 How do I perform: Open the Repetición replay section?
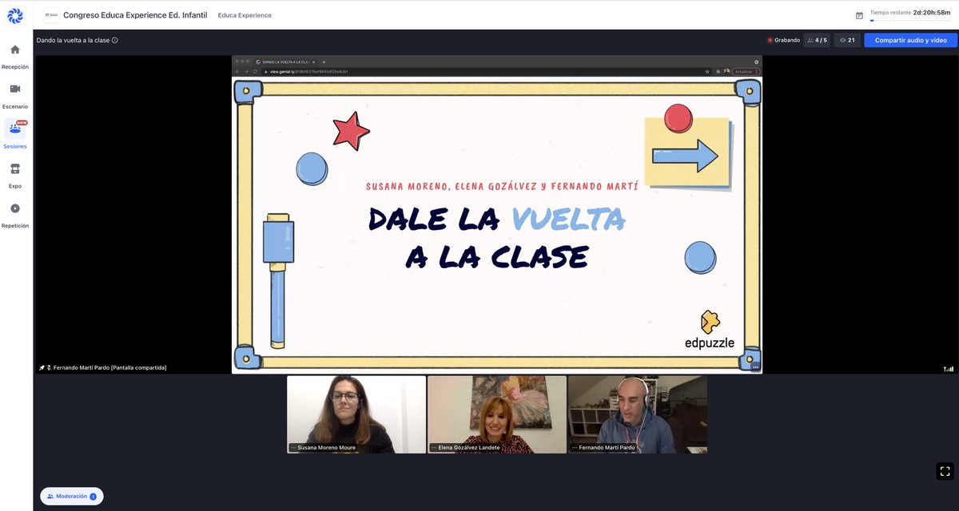pyautogui.click(x=15, y=215)
